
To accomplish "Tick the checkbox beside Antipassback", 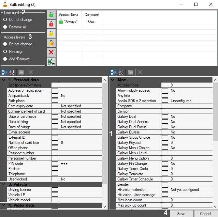I will tap(55, 96).
